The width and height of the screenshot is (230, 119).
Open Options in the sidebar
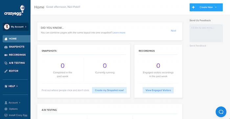point(13,109)
